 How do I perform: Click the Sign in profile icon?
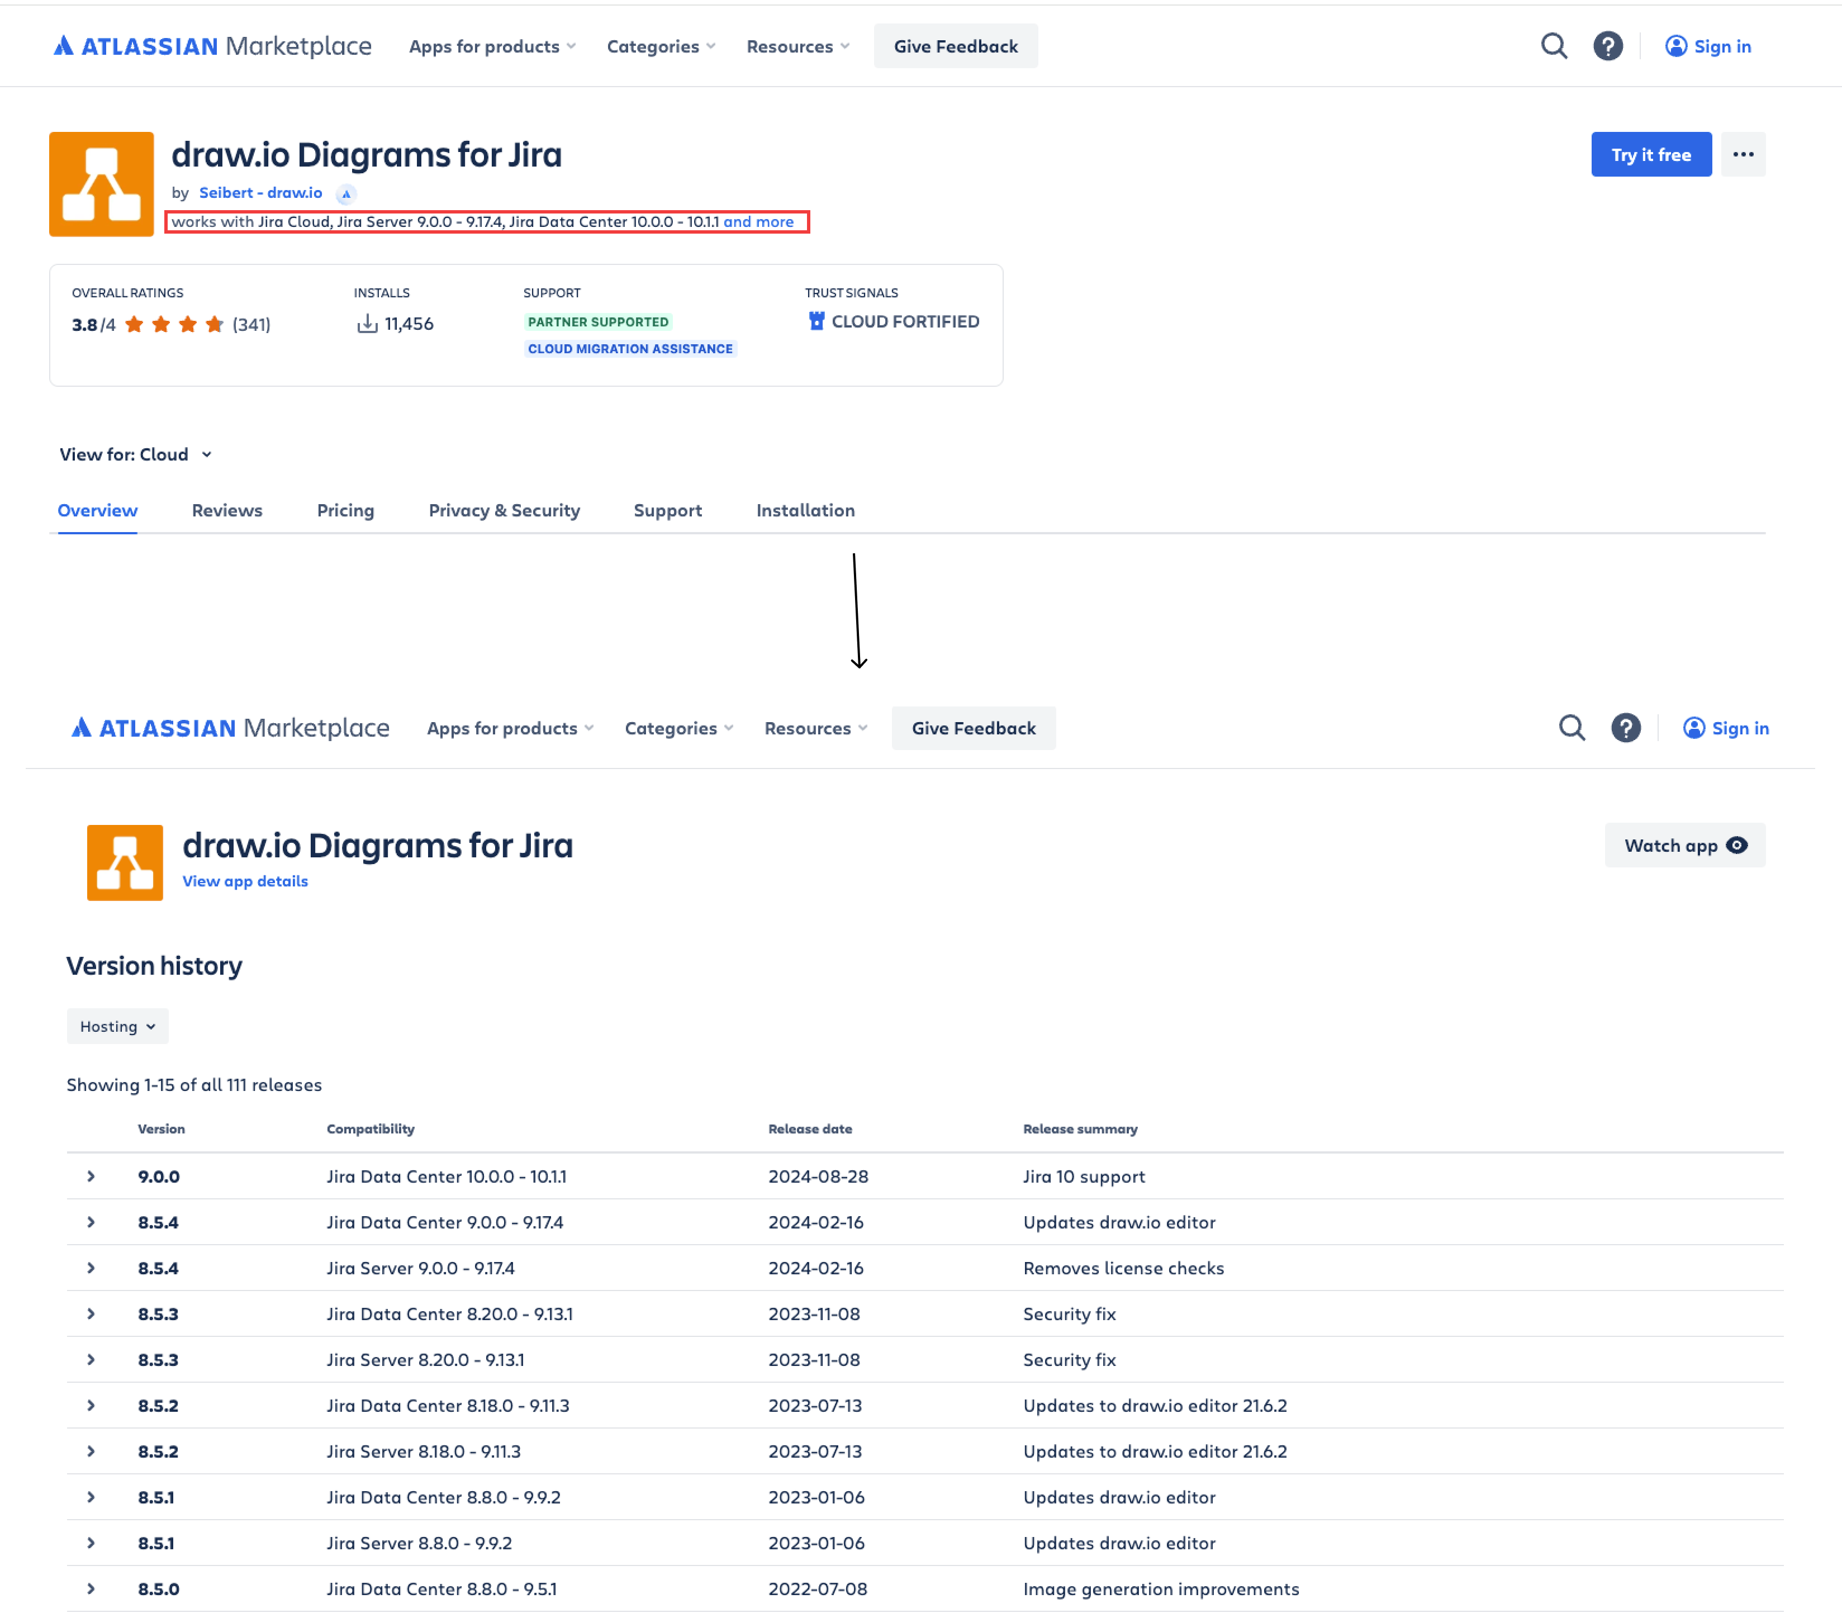click(1675, 46)
